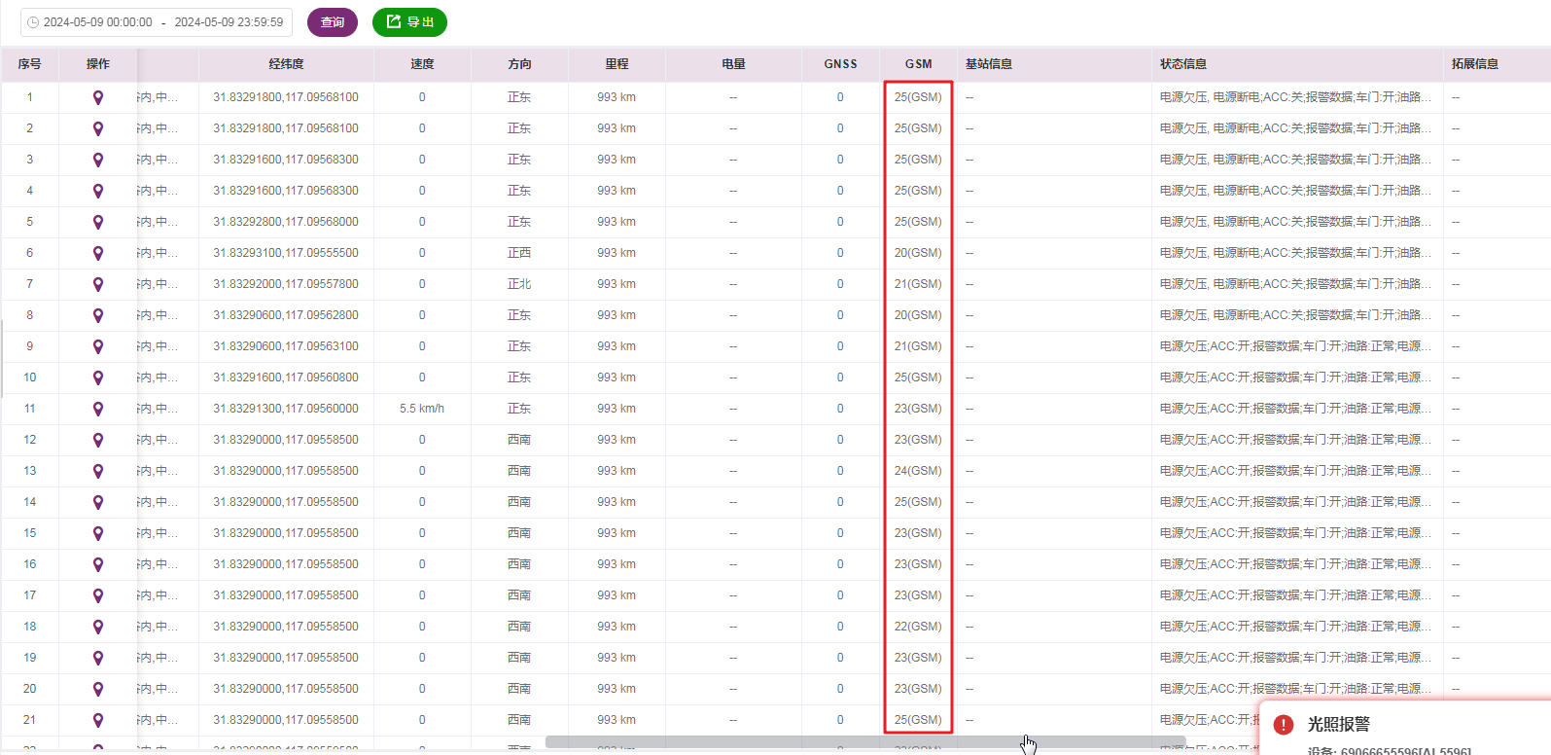Click the 经纬度 column header

pos(286,64)
